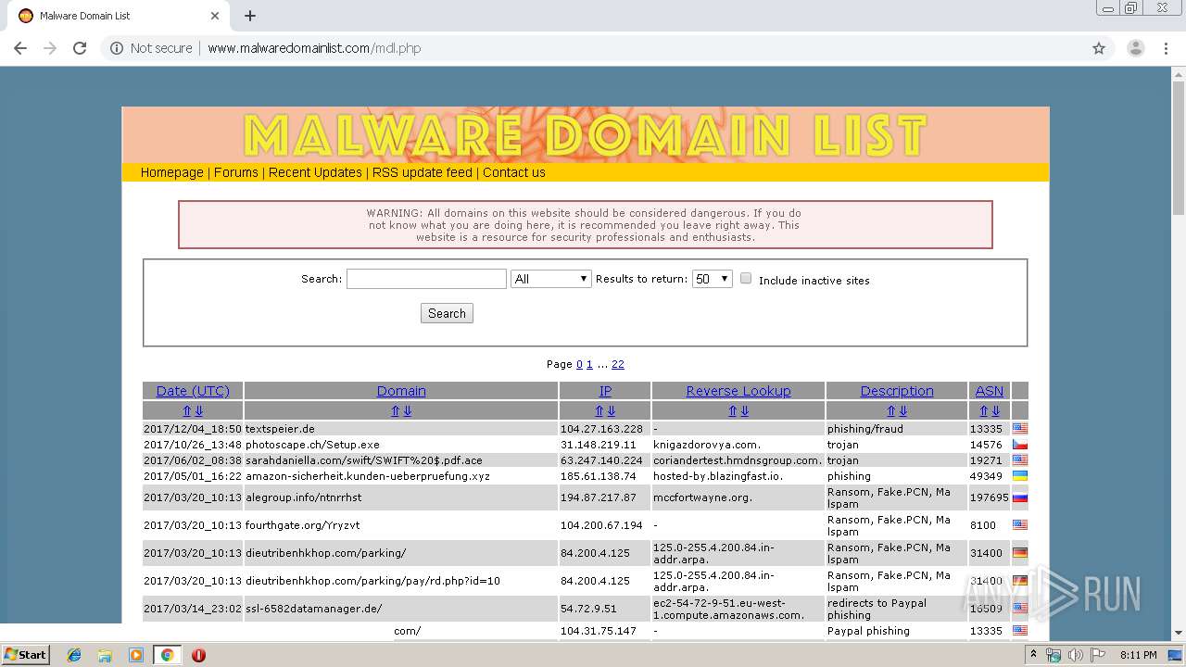Open Contact us menu link
Image resolution: width=1186 pixels, height=667 pixels.
pos(514,172)
